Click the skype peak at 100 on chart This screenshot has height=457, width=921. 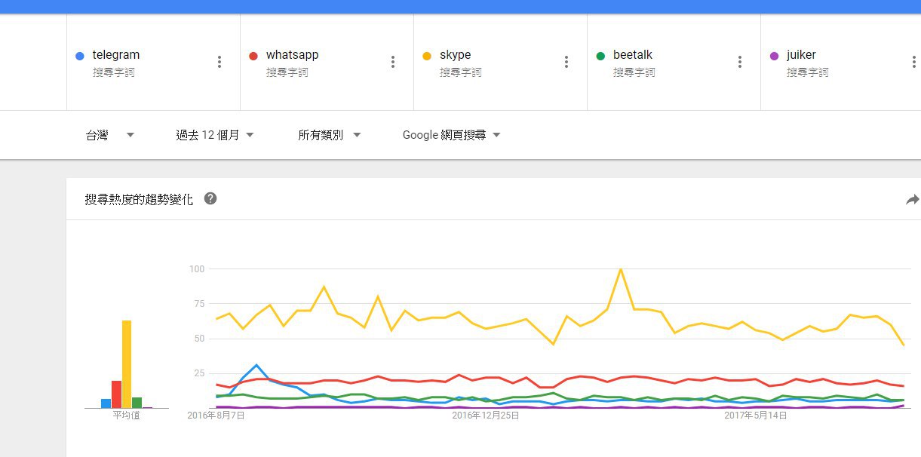click(620, 269)
